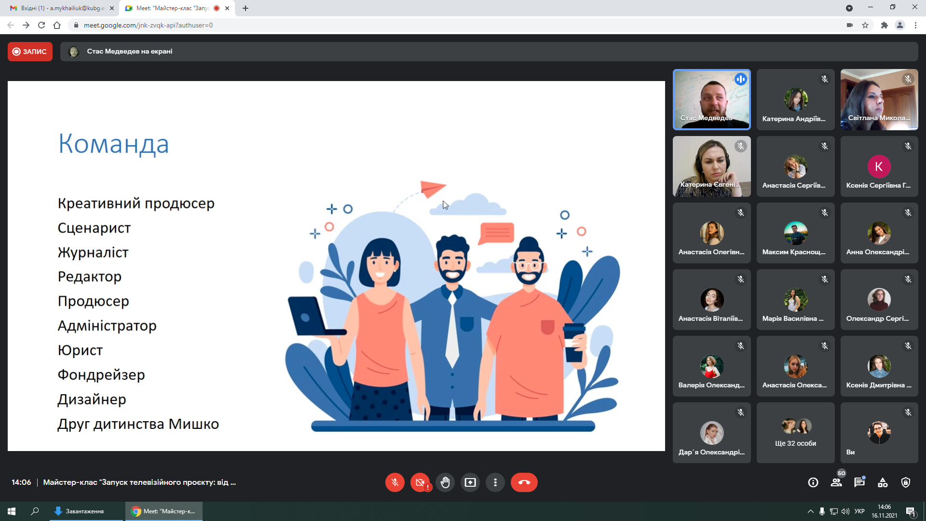Open the activities shapes icon
This screenshot has width=926, height=521.
click(883, 482)
